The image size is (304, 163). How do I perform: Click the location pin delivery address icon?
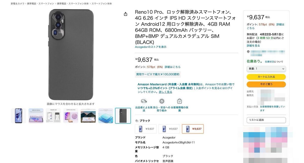[x=248, y=52]
